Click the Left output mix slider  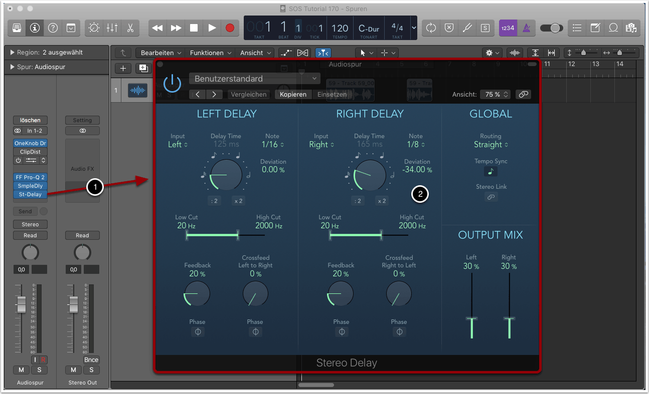(x=471, y=318)
